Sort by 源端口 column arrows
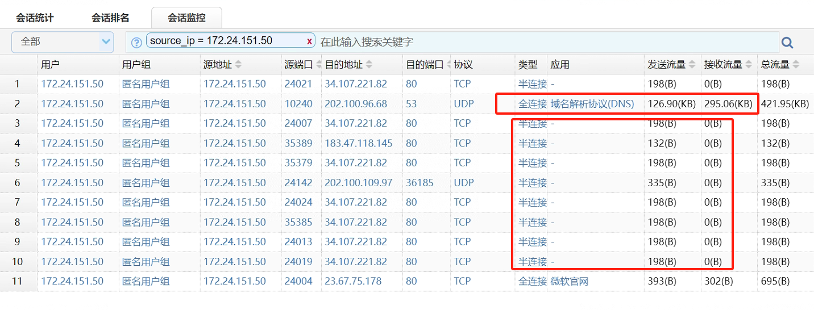The height and width of the screenshot is (310, 814). pos(319,65)
